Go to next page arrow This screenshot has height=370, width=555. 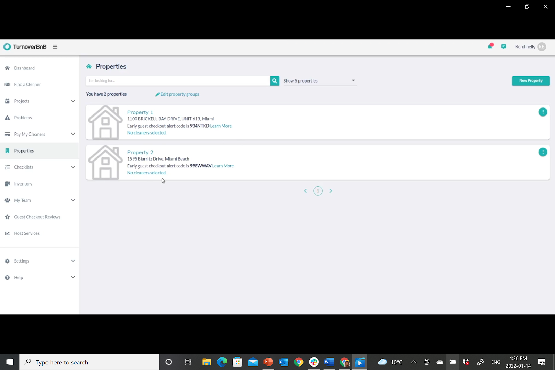[x=331, y=191]
